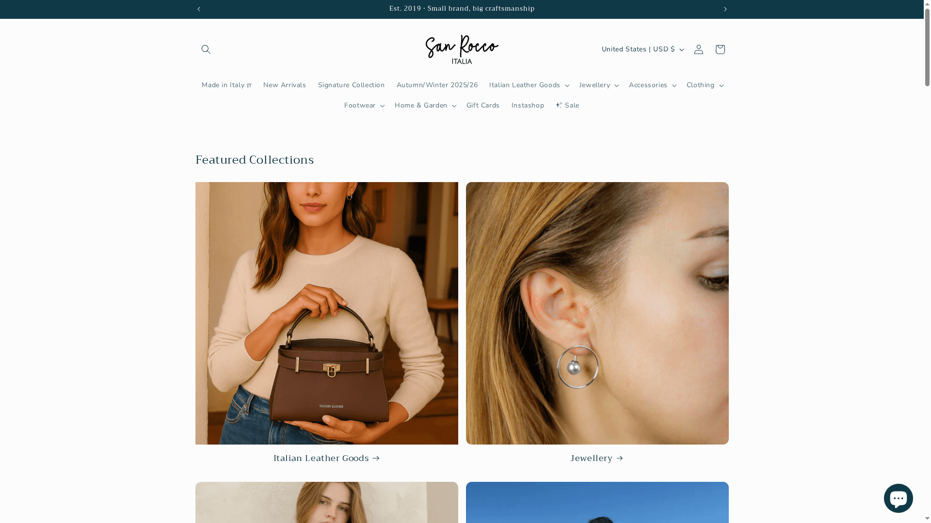Expand the Accessories menu chevron
The width and height of the screenshot is (931, 523).
pos(674,85)
